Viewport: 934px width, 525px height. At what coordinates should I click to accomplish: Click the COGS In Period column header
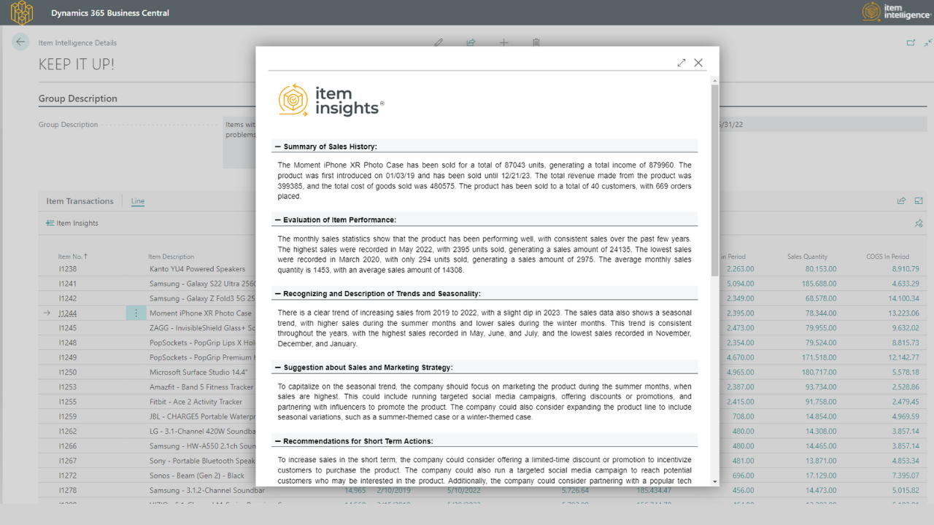pyautogui.click(x=887, y=257)
